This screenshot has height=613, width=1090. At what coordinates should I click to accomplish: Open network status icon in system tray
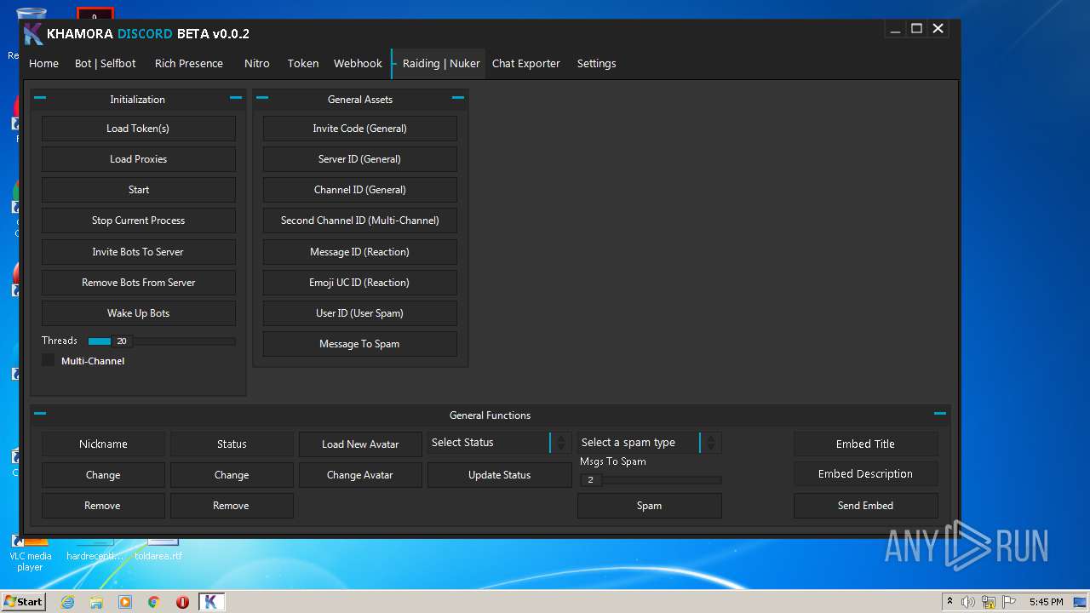(x=989, y=602)
